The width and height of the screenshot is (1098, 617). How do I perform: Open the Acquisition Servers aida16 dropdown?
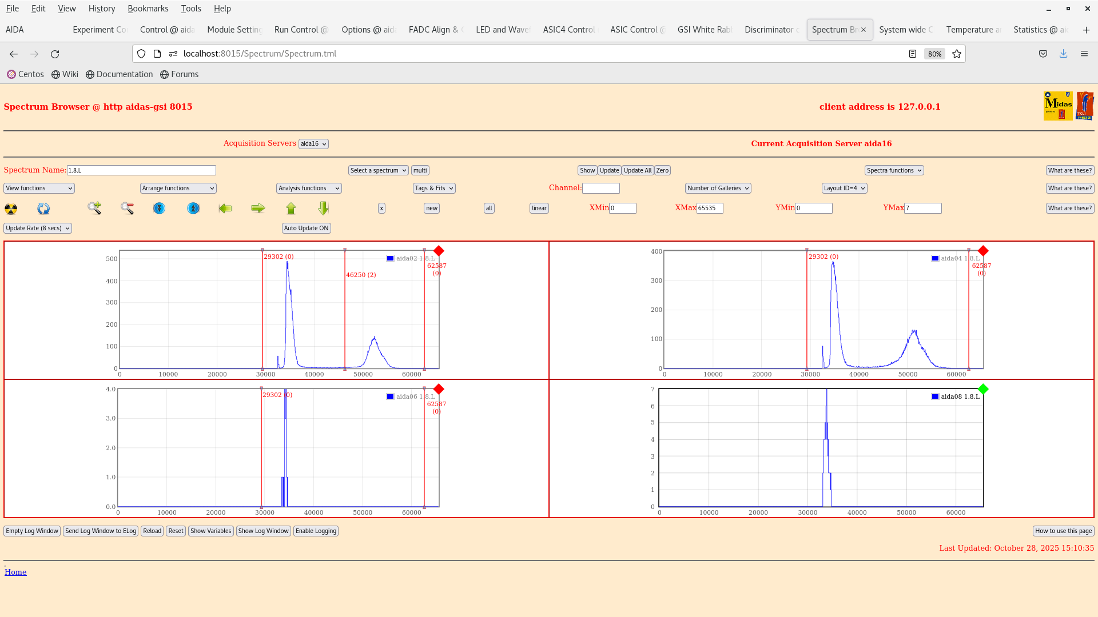coord(313,143)
